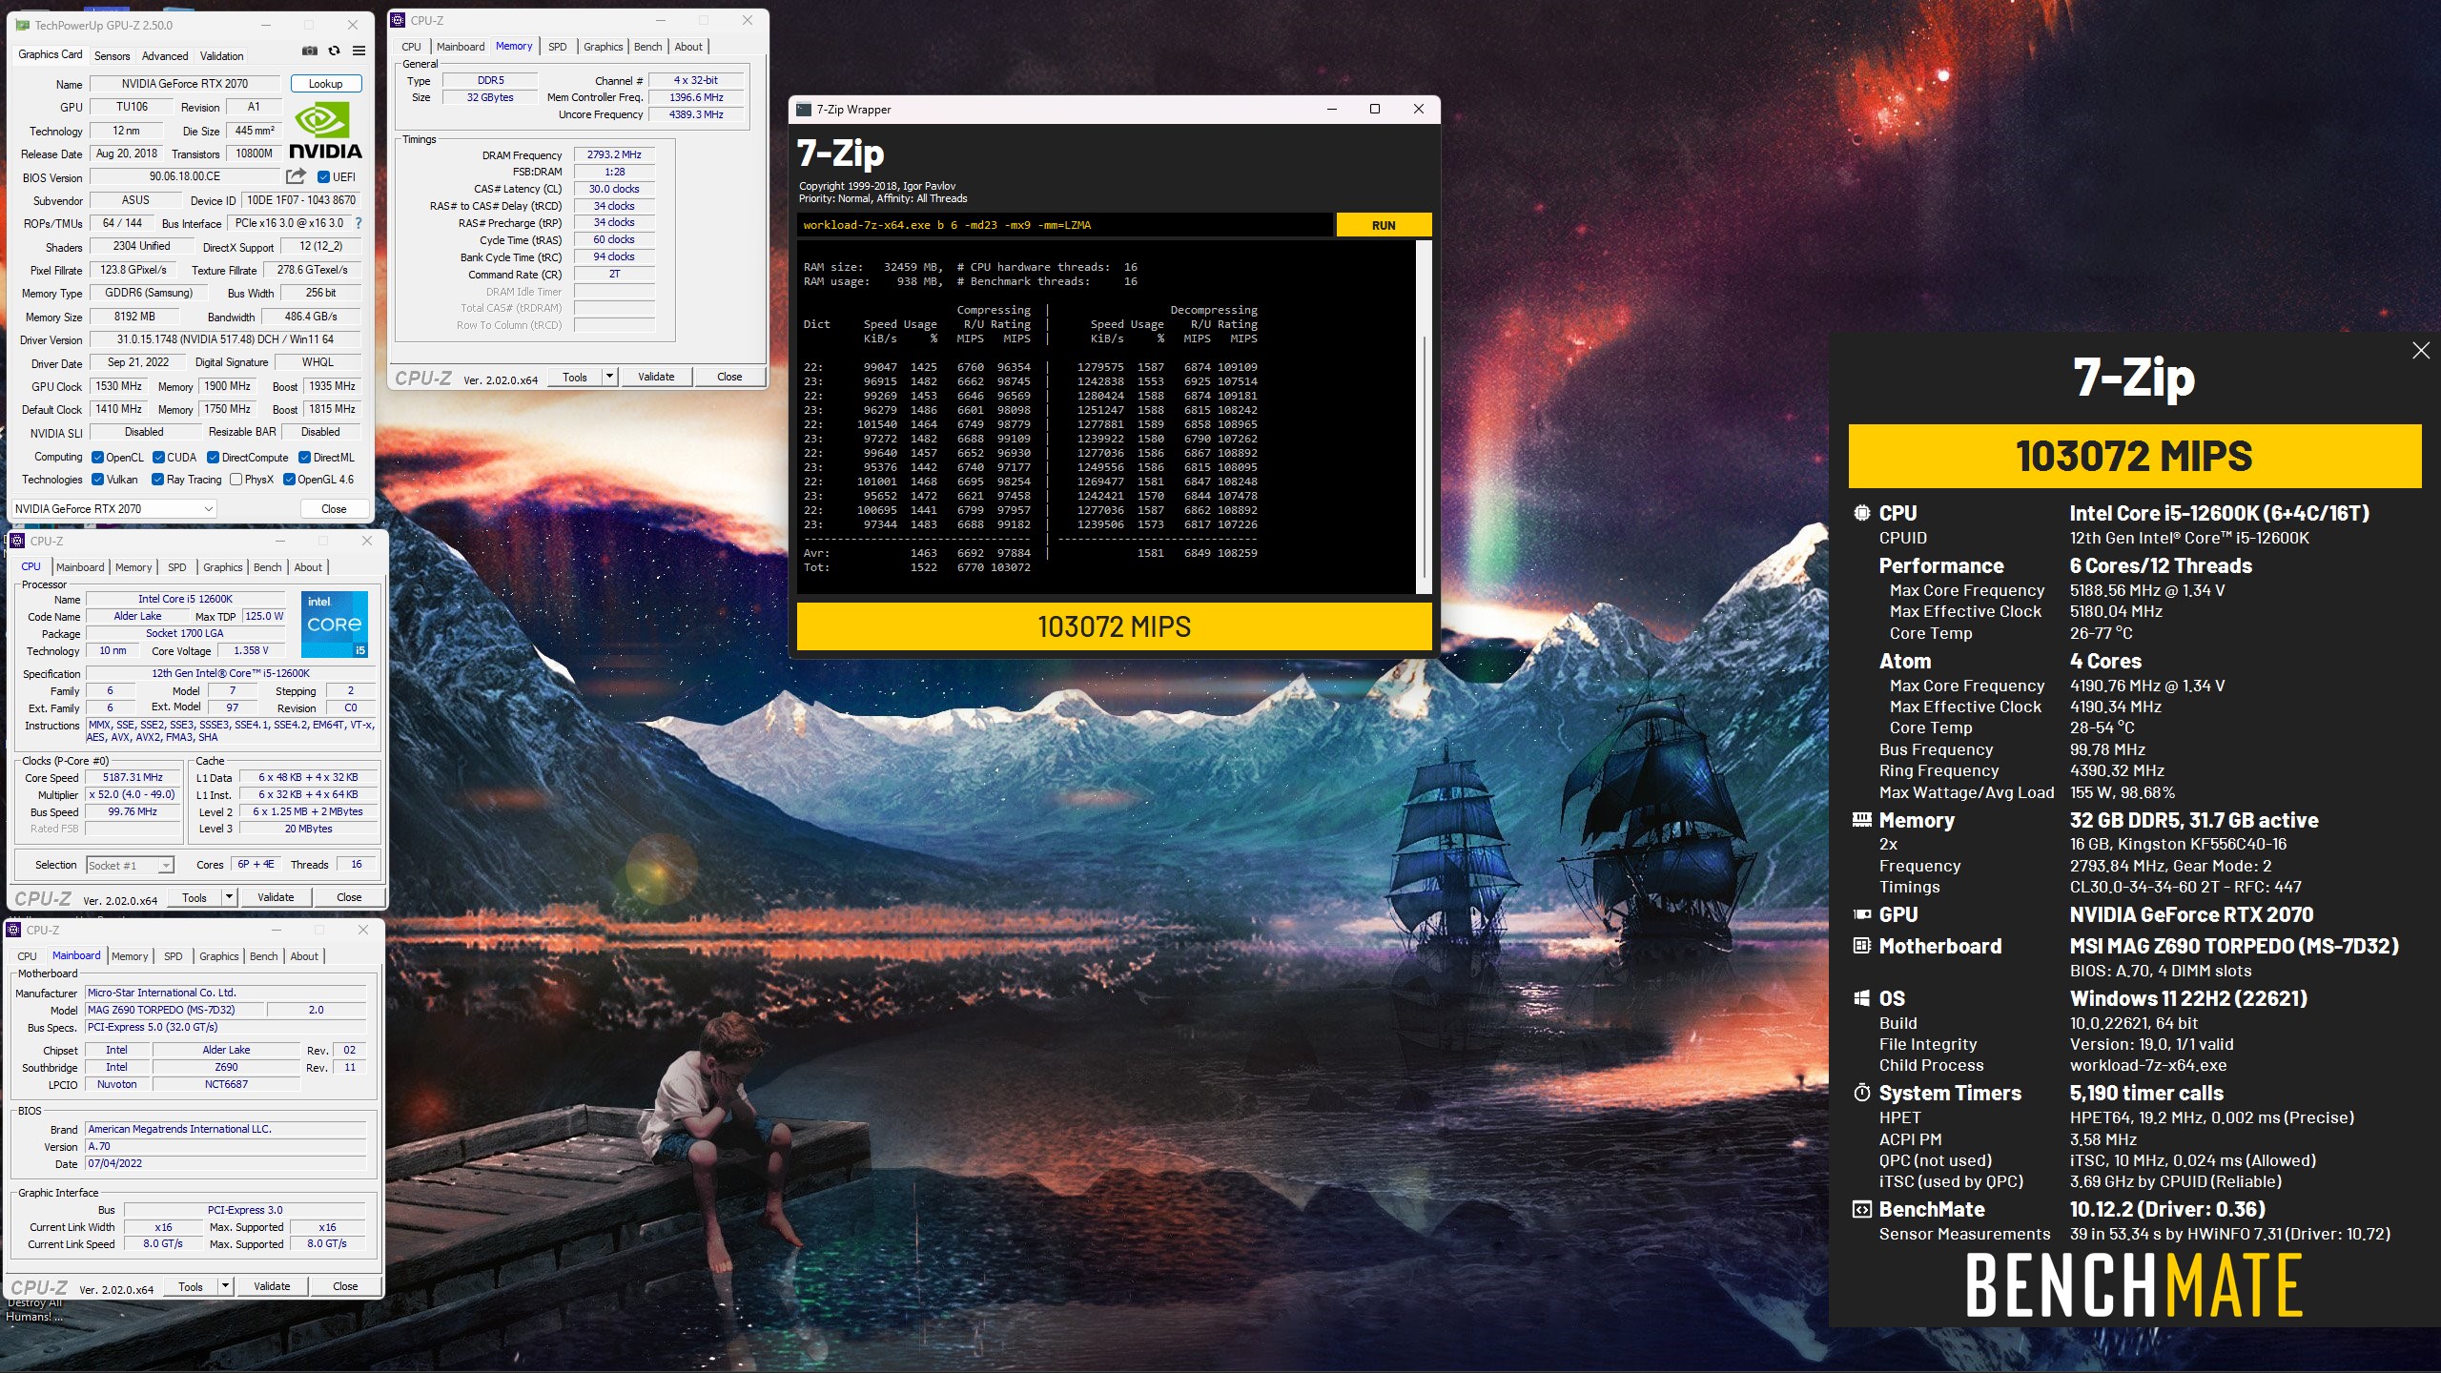This screenshot has height=1373, width=2441.
Task: Switch to Sensors tab in GPU-Z
Action: (x=113, y=56)
